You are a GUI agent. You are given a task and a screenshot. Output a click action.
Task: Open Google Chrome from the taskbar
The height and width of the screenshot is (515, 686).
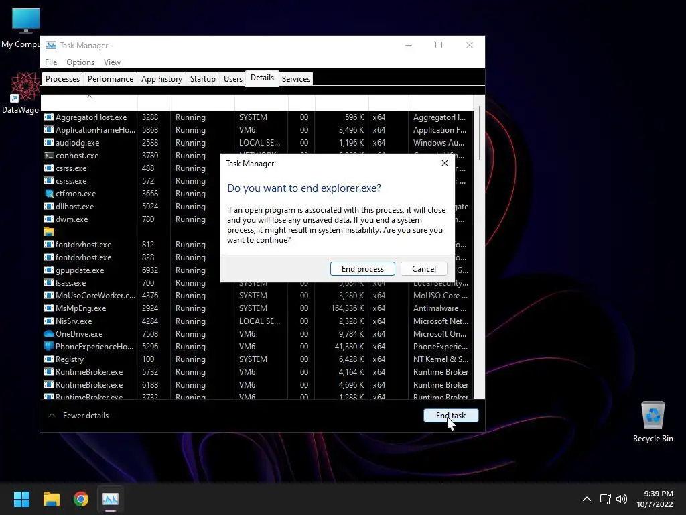[81, 498]
